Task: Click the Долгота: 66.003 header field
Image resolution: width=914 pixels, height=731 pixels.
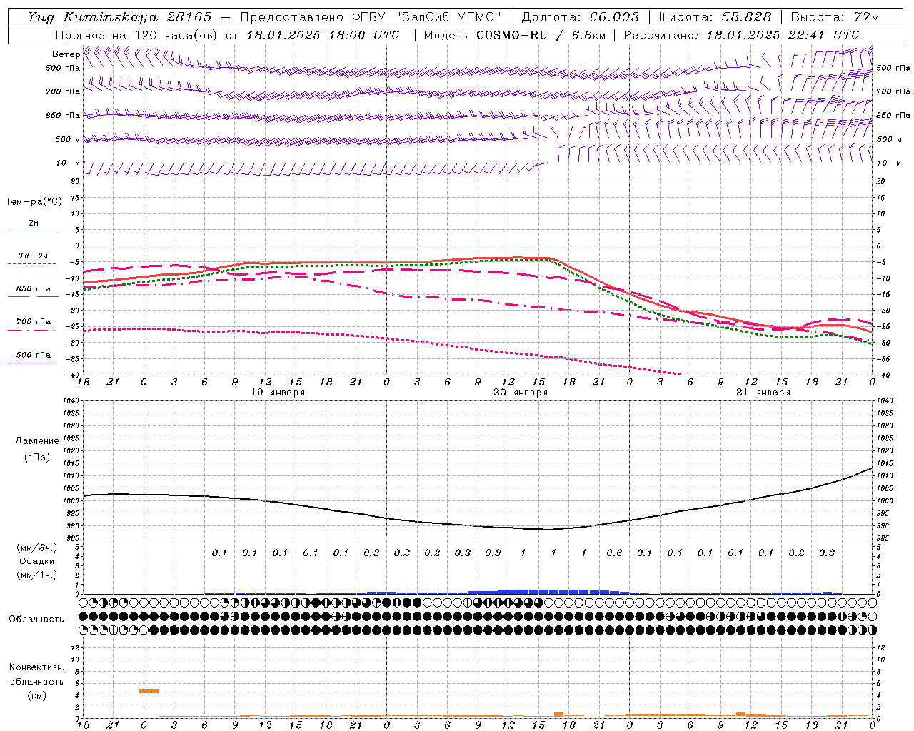Action: click(581, 17)
